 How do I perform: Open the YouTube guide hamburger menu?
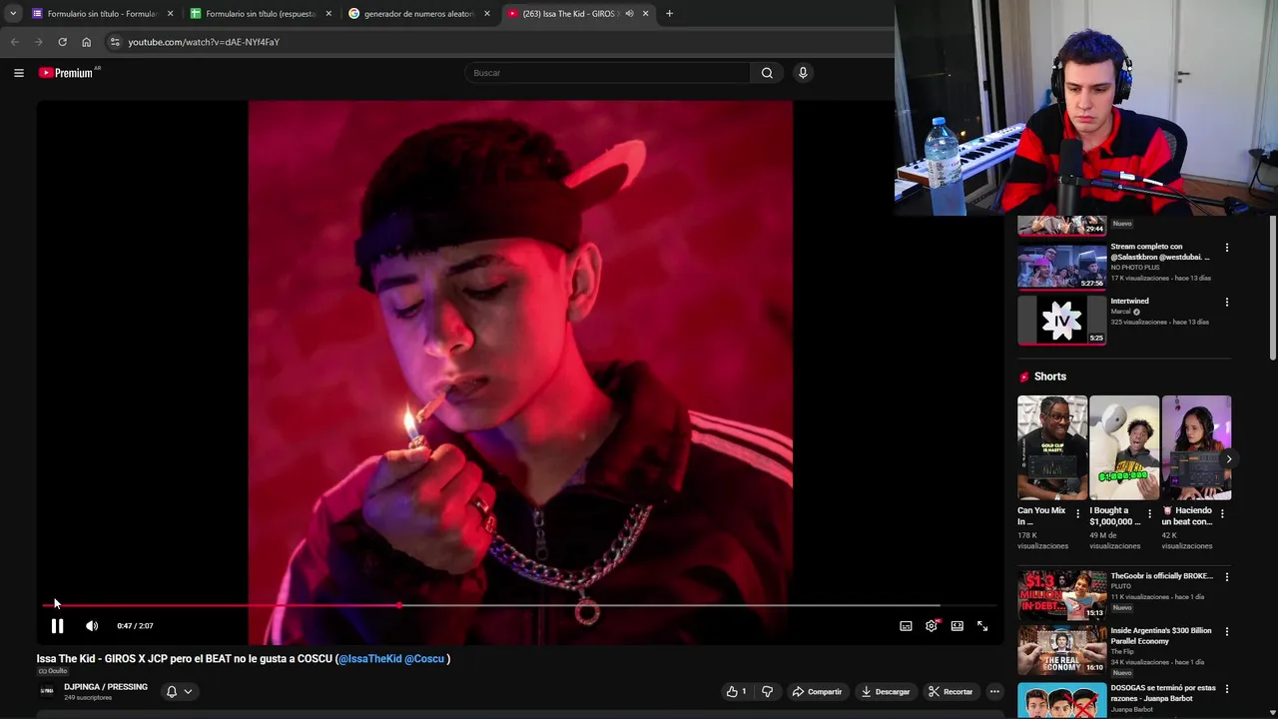18,73
